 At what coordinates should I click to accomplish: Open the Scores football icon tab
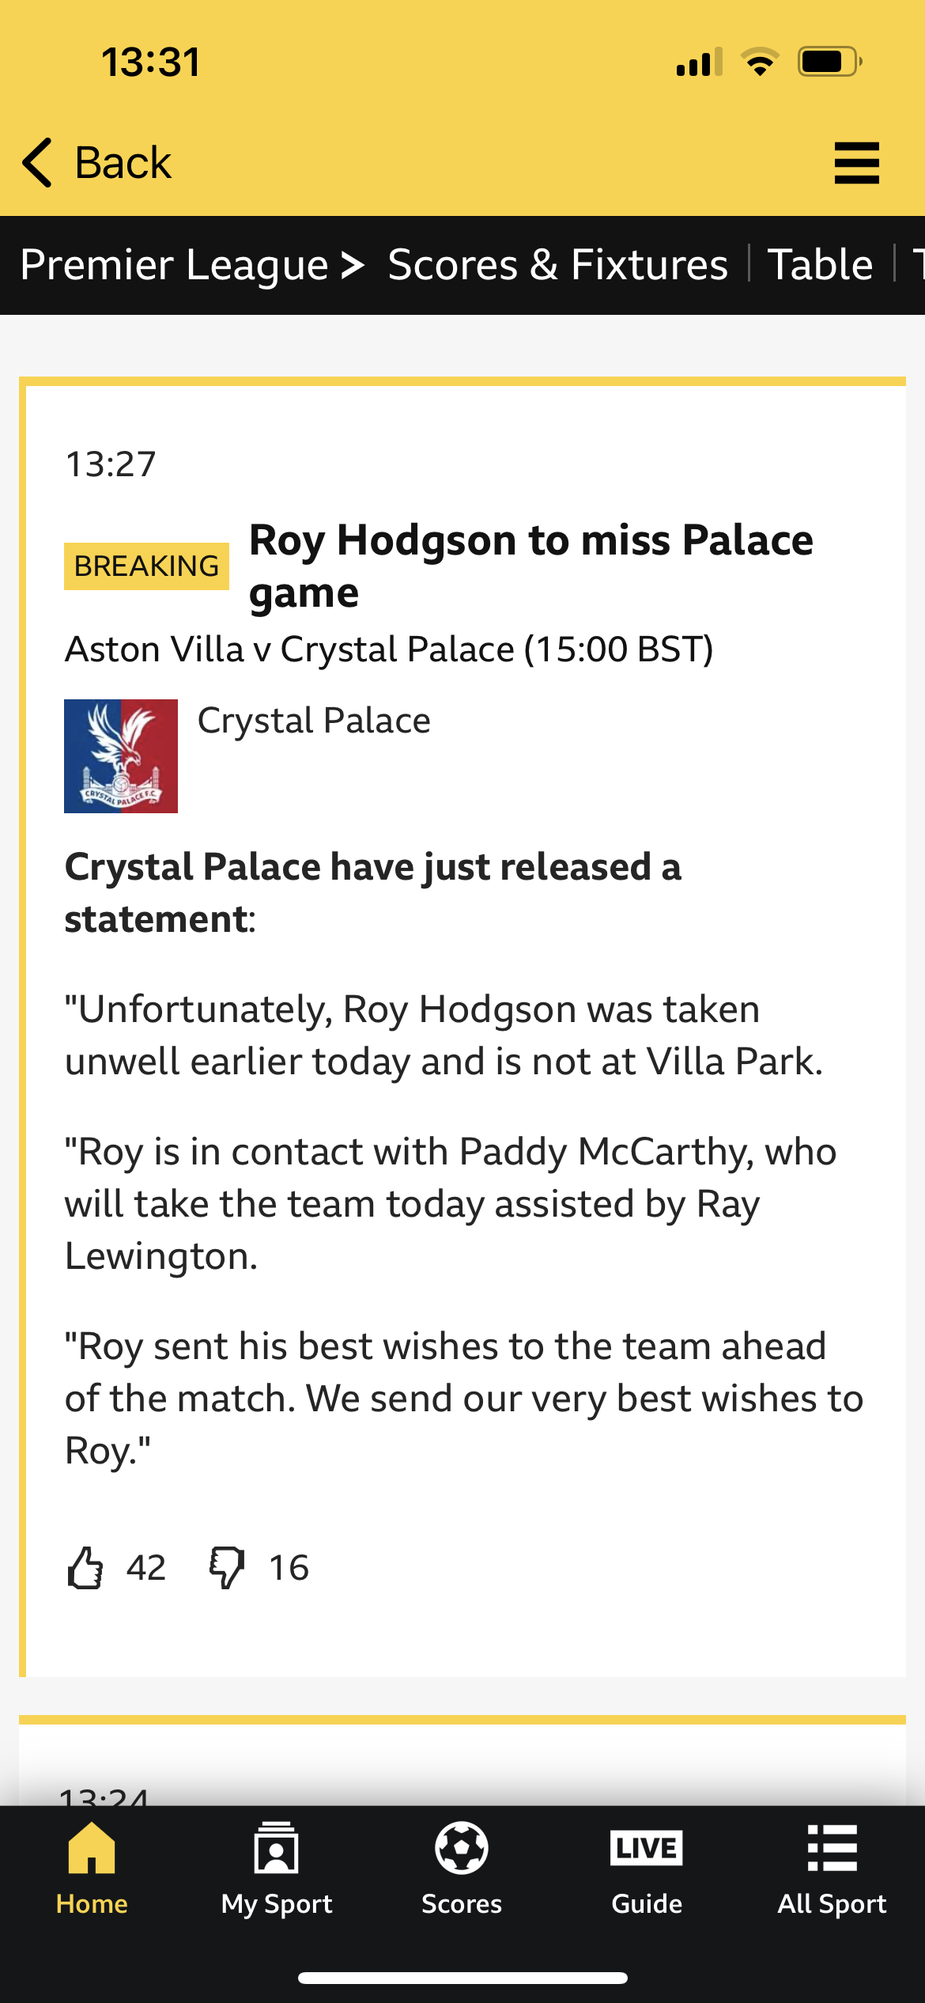coord(462,1869)
